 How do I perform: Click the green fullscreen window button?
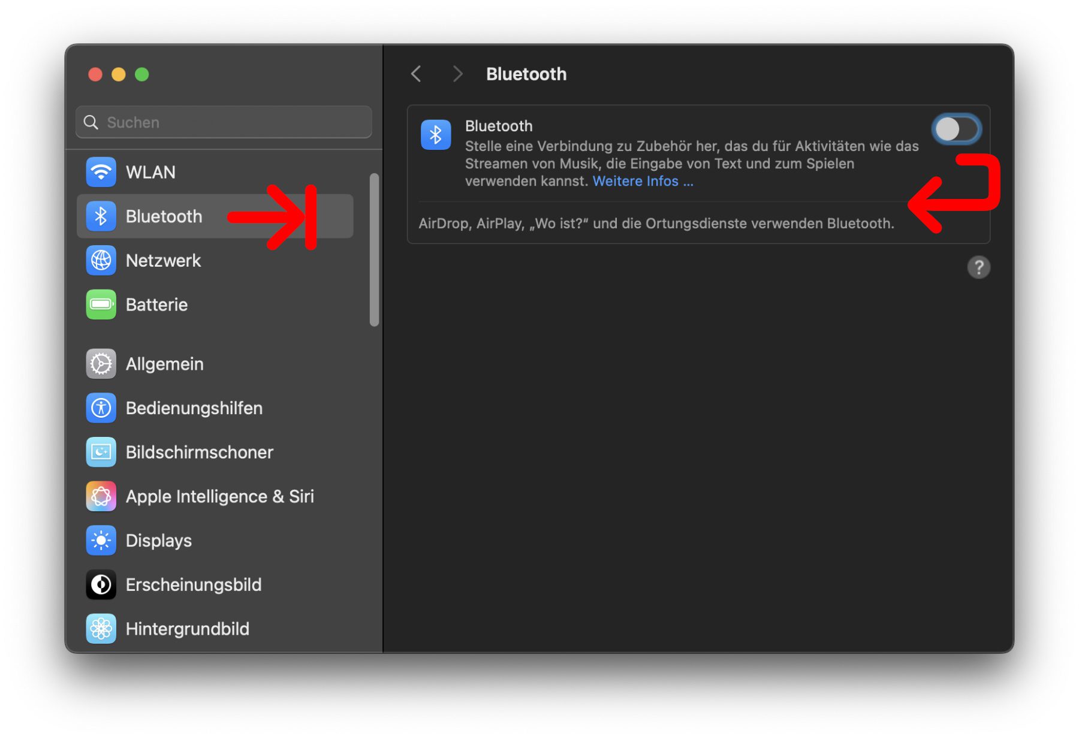pyautogui.click(x=142, y=74)
